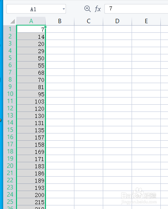Screen dimensions: 168x209
Task: Select row 15 header
Action: click(10, 130)
